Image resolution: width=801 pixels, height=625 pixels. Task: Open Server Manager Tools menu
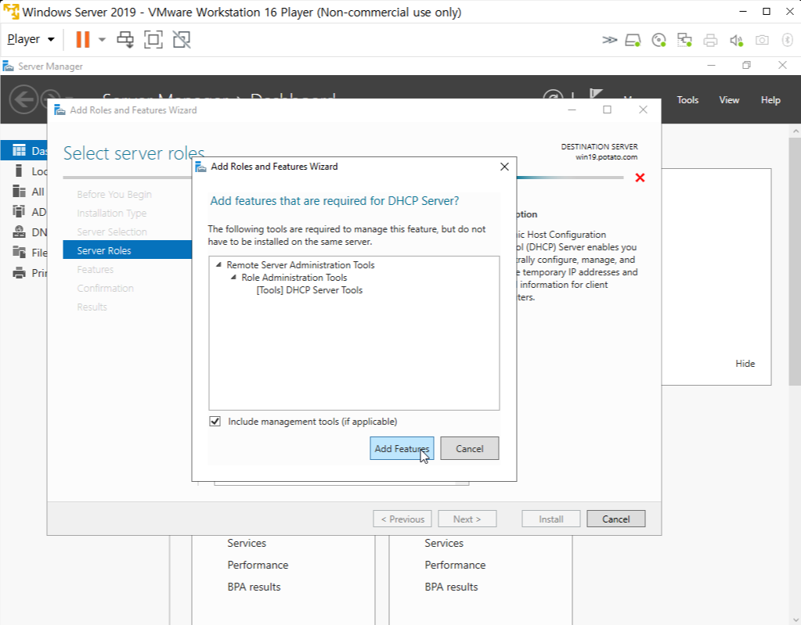[x=687, y=100]
